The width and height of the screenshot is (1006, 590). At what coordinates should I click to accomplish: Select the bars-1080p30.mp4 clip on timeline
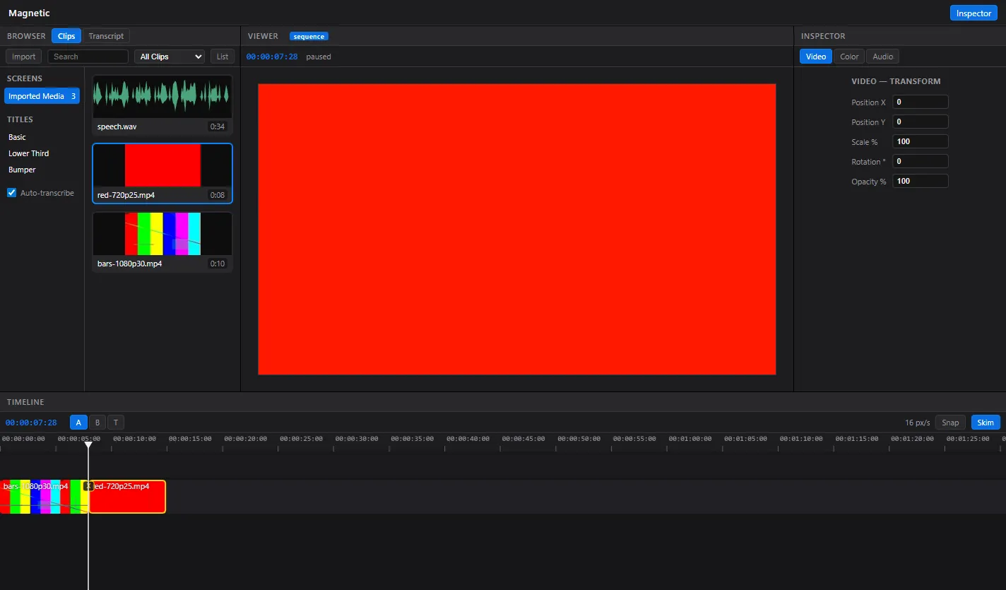click(x=44, y=497)
